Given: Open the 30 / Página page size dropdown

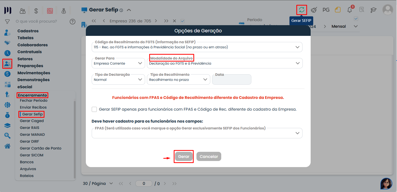Looking at the screenshot, I should point(98,183).
